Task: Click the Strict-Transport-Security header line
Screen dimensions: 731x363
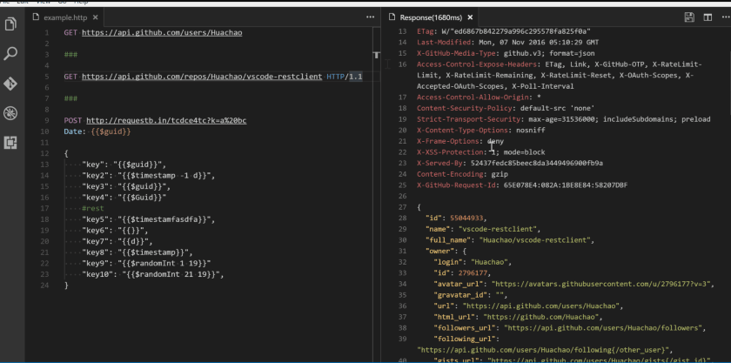Action: [564, 119]
